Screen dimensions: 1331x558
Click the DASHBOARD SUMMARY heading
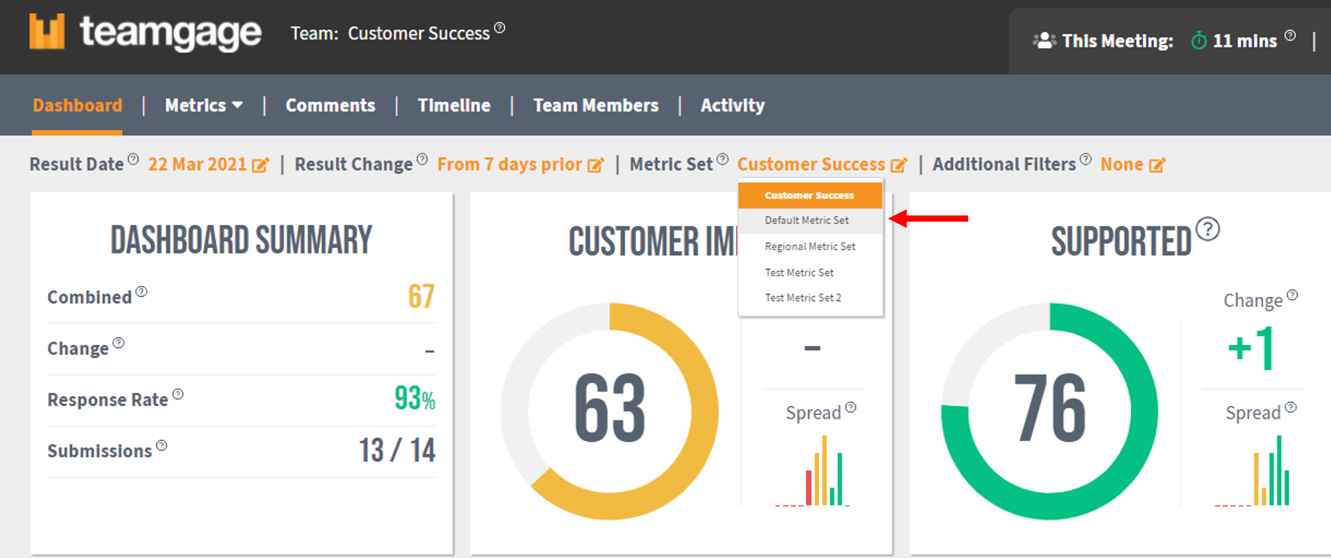[x=241, y=240]
